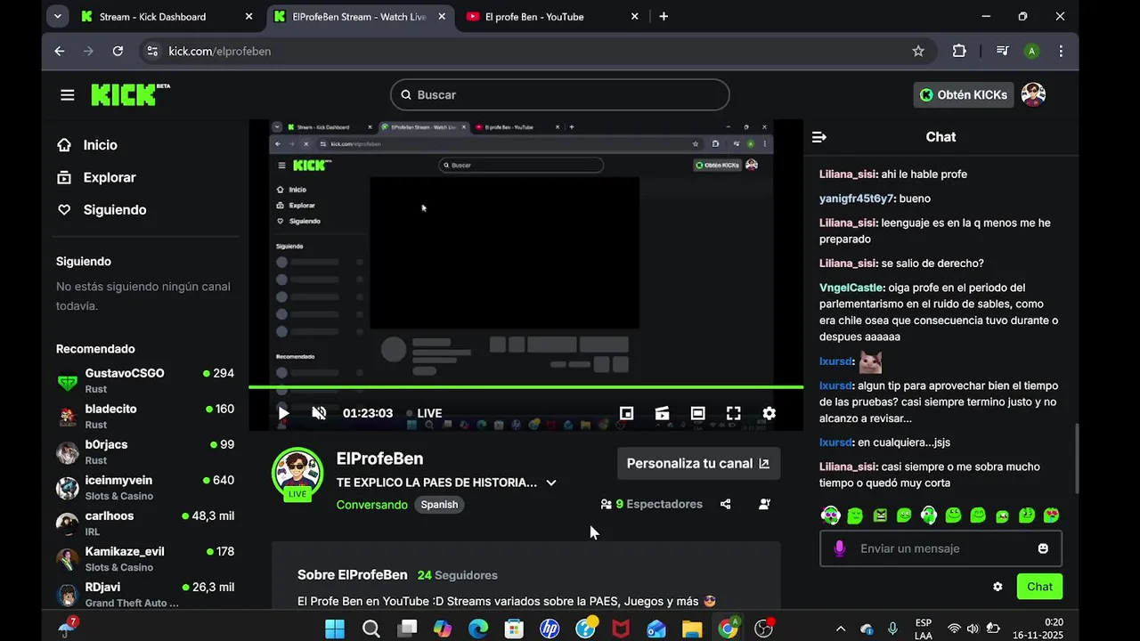The height and width of the screenshot is (641, 1140).
Task: Open Windows Start menu
Action: point(335,629)
